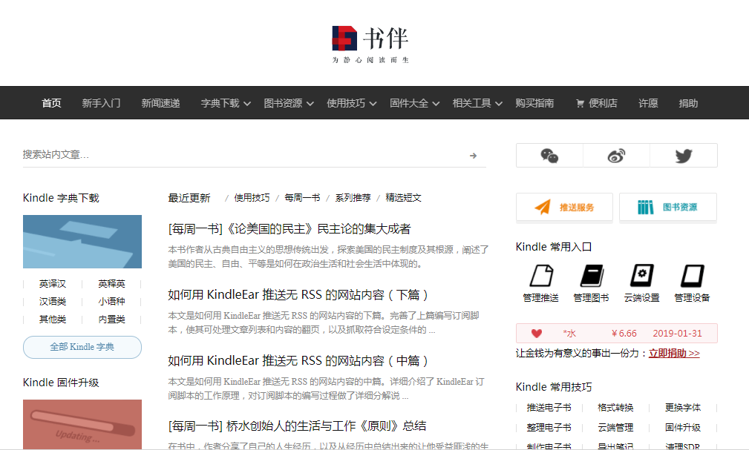Switch to 系列推荐 article tab
The width and height of the screenshot is (749, 450).
[x=353, y=197]
